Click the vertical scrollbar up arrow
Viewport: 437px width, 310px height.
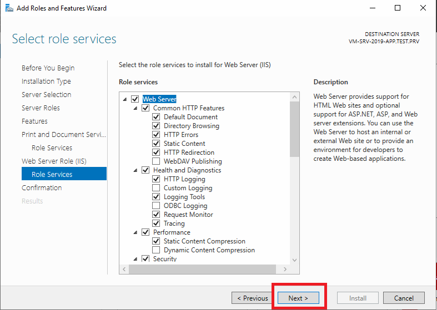pos(295,97)
